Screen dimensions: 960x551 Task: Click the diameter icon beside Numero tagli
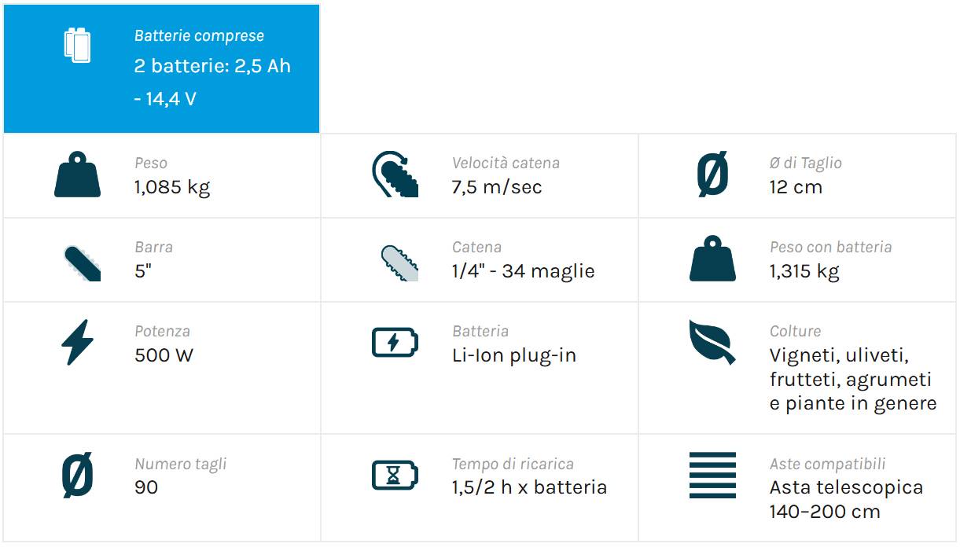[x=77, y=475]
